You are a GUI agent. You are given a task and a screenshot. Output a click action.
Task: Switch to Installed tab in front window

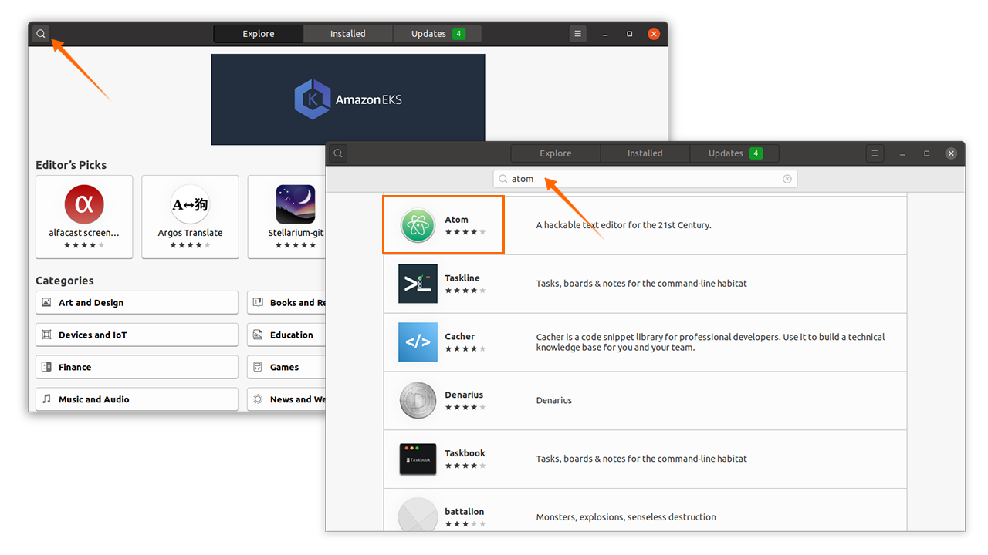[645, 153]
